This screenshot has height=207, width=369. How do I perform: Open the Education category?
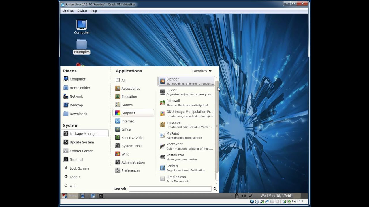(x=133, y=97)
